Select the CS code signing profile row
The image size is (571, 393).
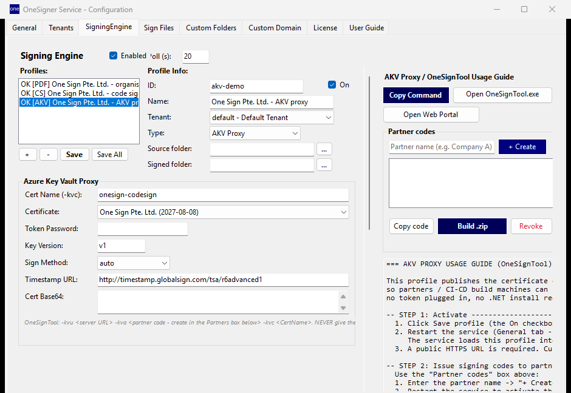pyautogui.click(x=79, y=93)
